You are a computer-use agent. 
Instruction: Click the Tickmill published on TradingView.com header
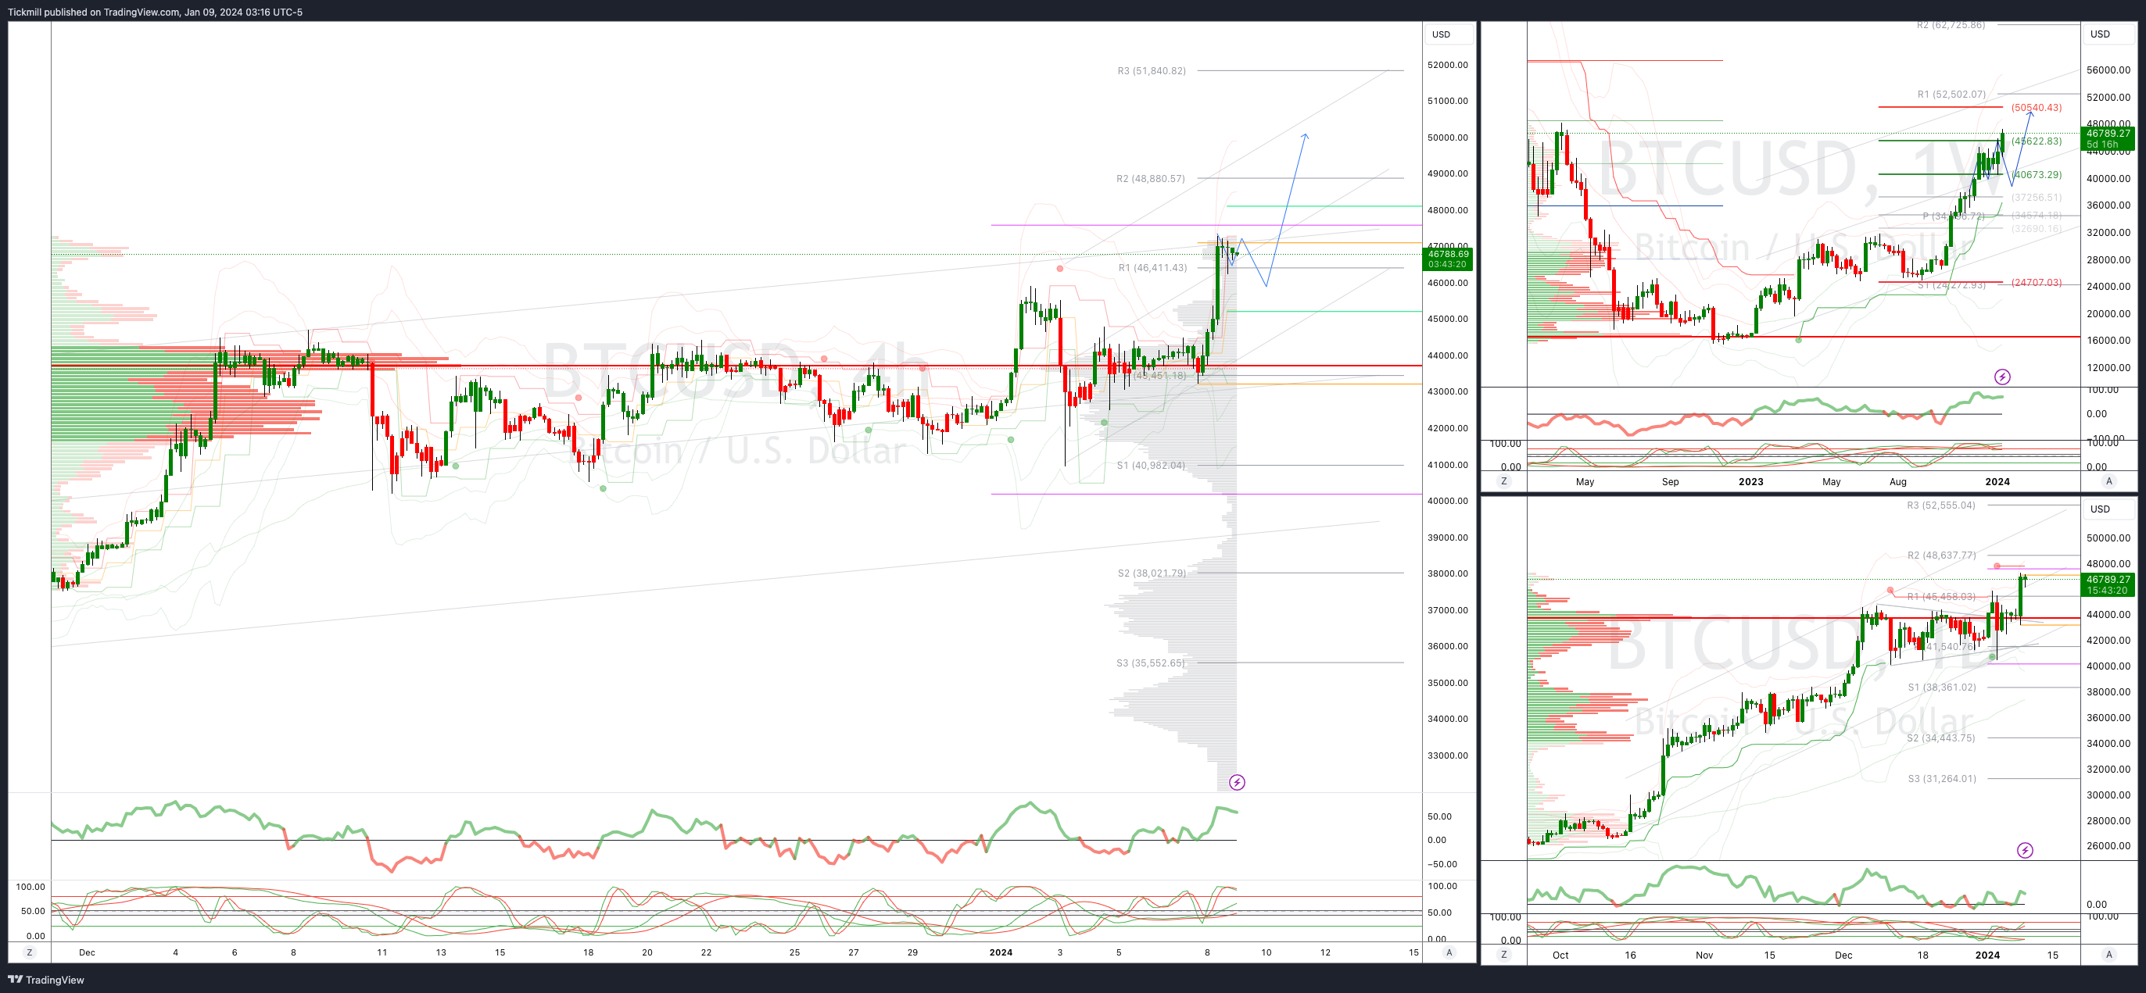[155, 12]
